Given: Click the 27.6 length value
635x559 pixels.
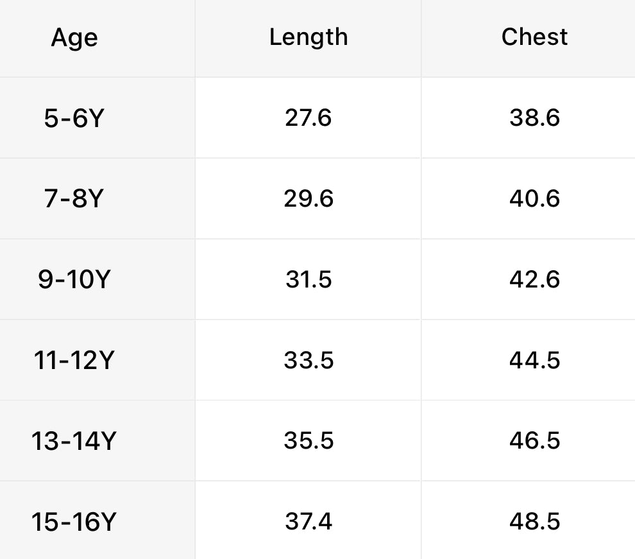Looking at the screenshot, I should [x=309, y=118].
